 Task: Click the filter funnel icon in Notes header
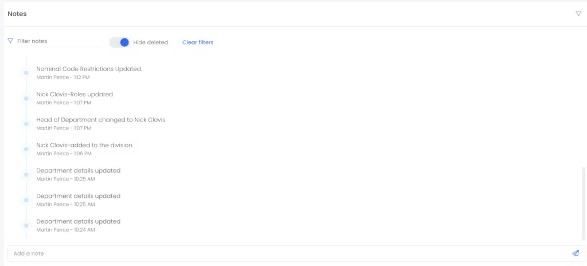(578, 14)
